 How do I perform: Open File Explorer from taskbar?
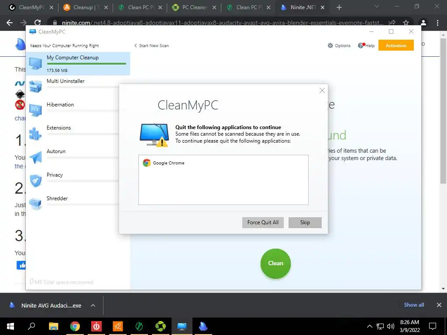point(53,326)
